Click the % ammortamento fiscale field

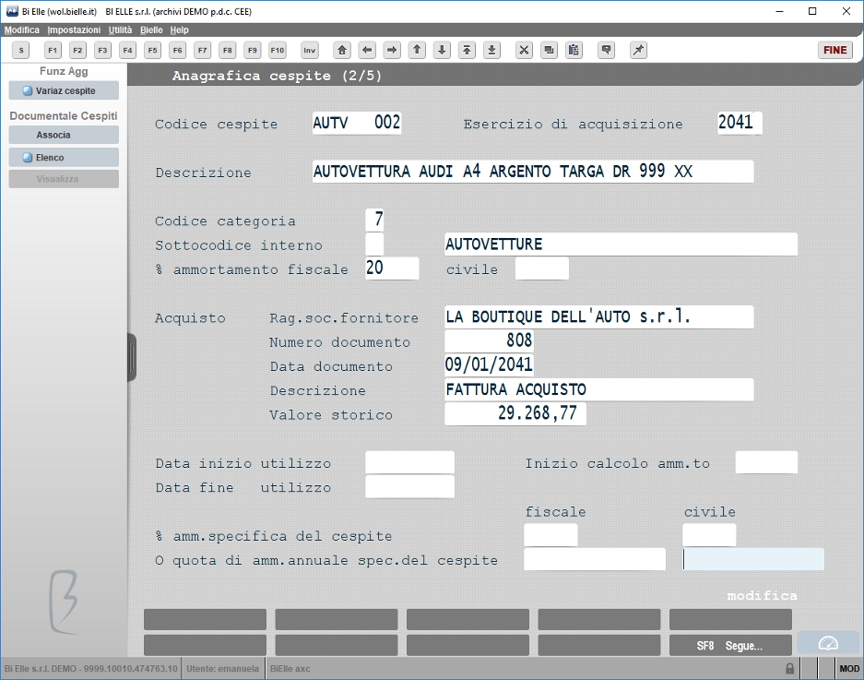[392, 268]
